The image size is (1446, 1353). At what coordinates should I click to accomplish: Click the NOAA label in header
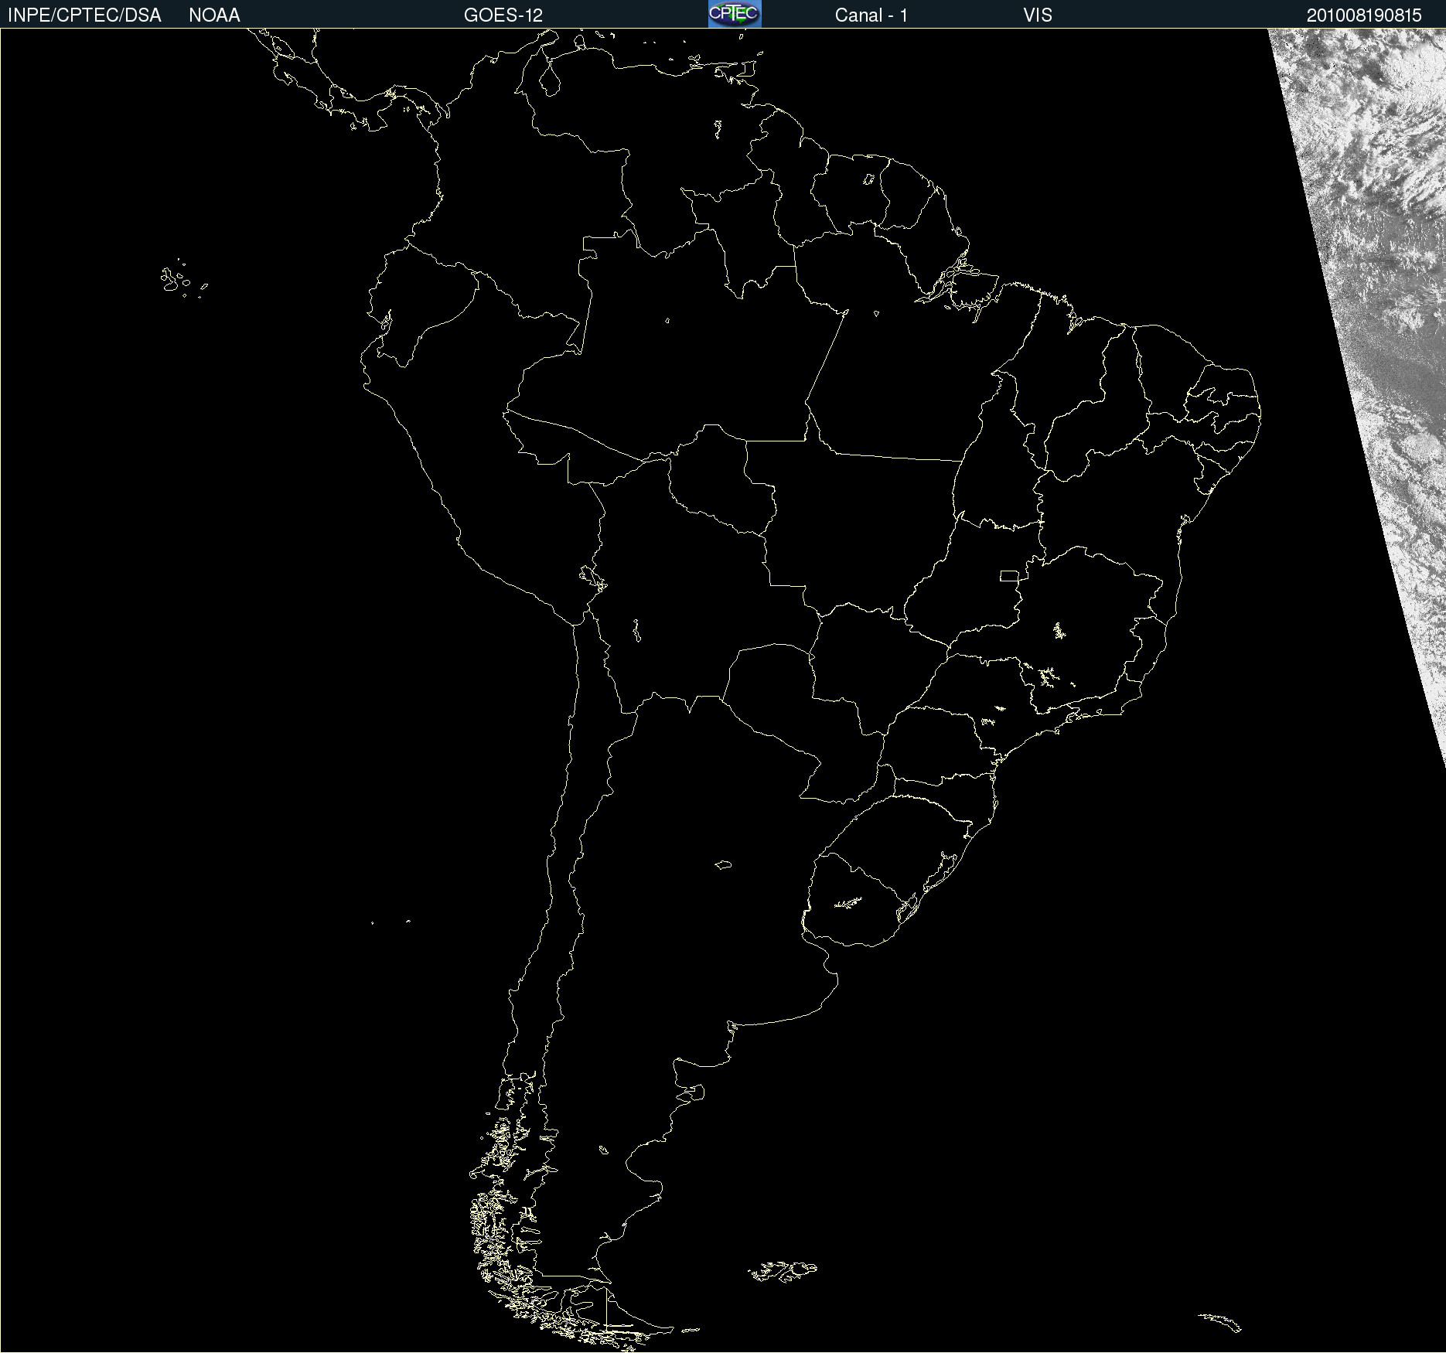(x=214, y=15)
